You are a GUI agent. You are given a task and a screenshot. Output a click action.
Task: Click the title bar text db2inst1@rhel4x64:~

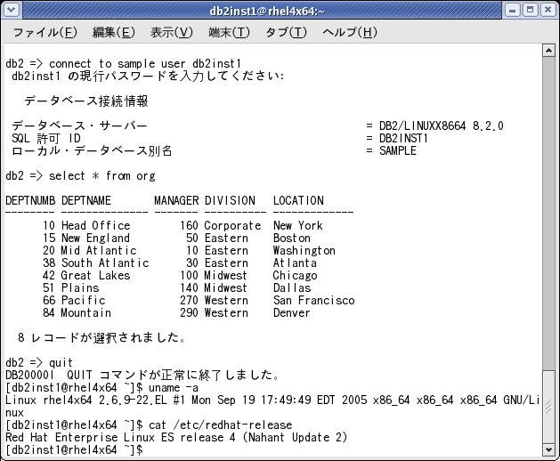(267, 11)
